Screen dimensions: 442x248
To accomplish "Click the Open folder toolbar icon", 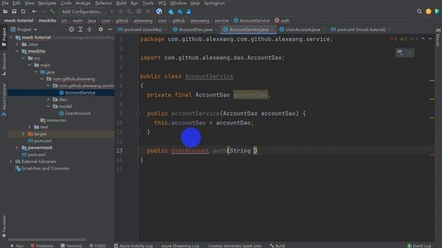I will [5, 12].
